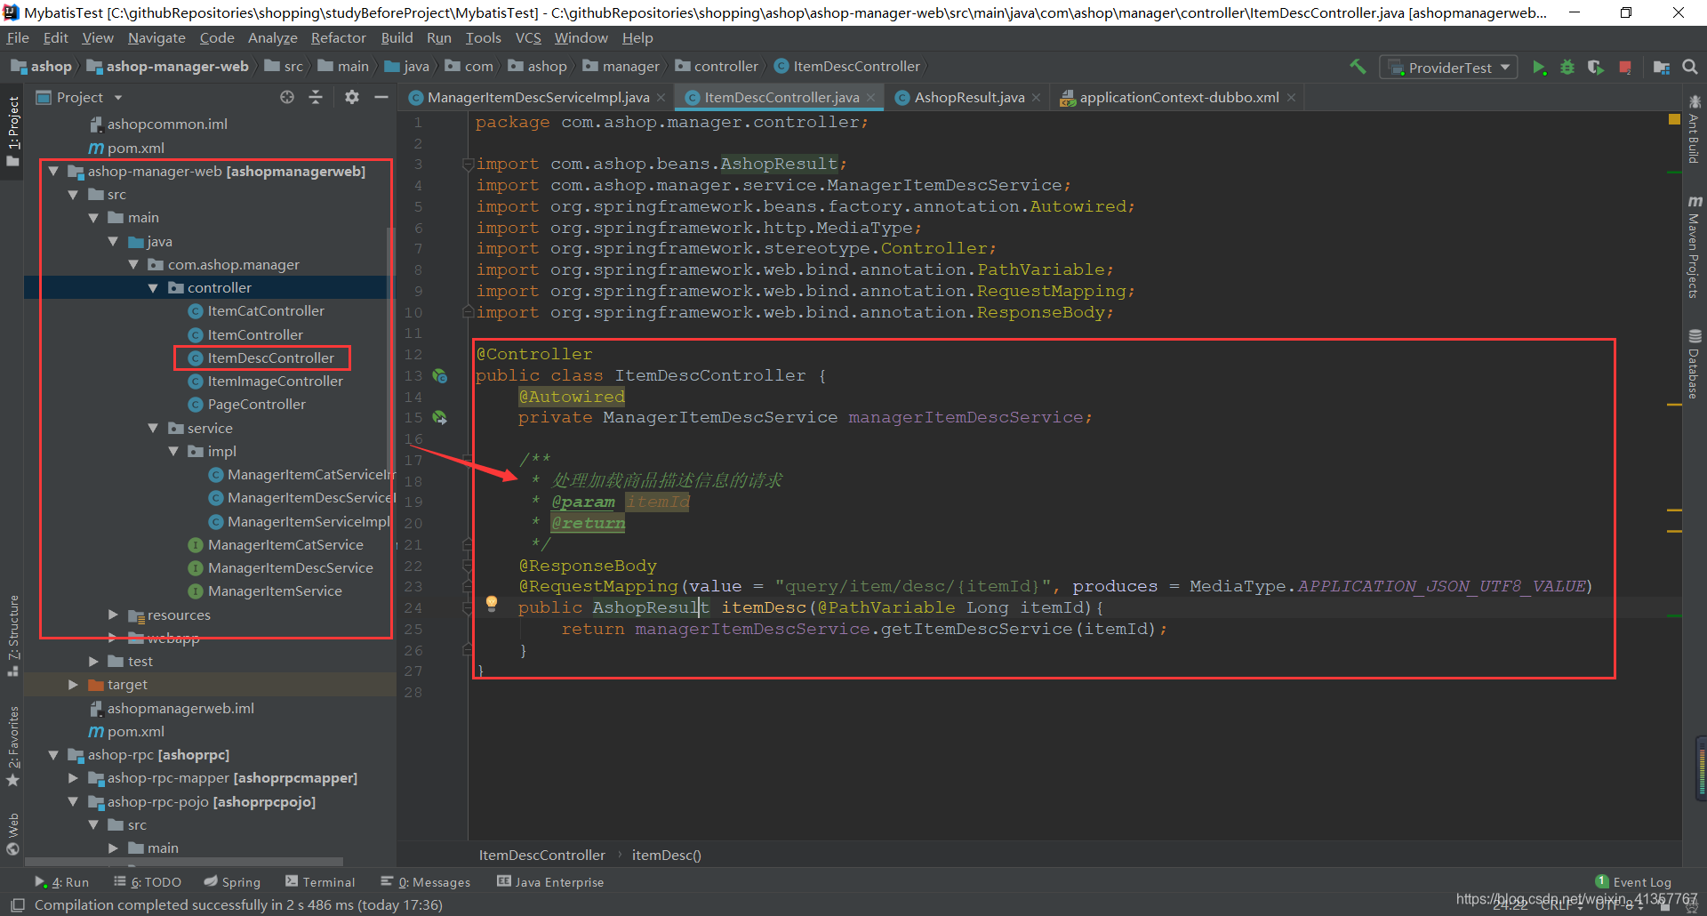Stop the running process red square

[x=1625, y=68]
